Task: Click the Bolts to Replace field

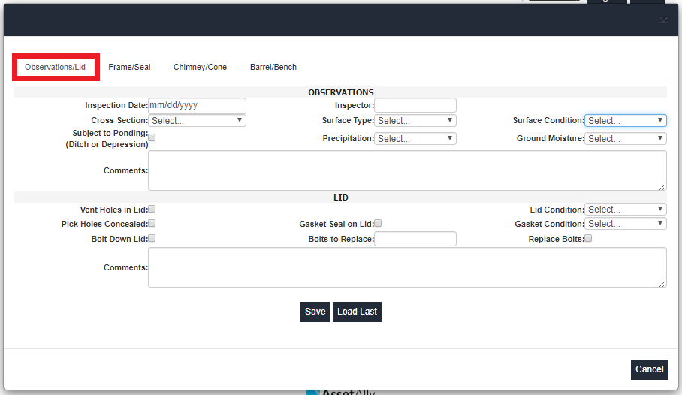Action: (x=415, y=239)
